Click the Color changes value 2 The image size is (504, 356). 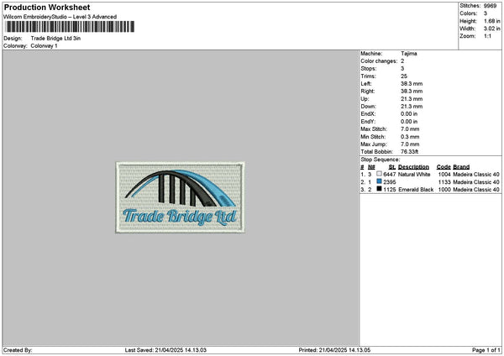(x=402, y=61)
